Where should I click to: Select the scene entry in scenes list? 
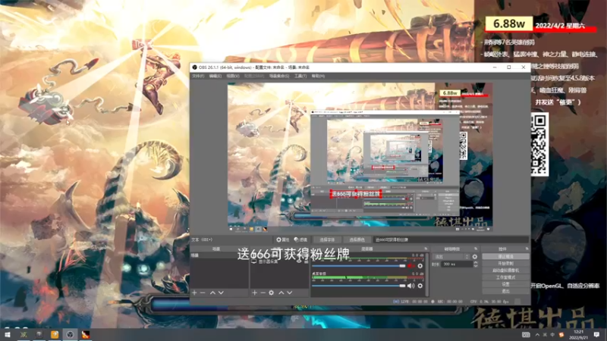pyautogui.click(x=219, y=255)
